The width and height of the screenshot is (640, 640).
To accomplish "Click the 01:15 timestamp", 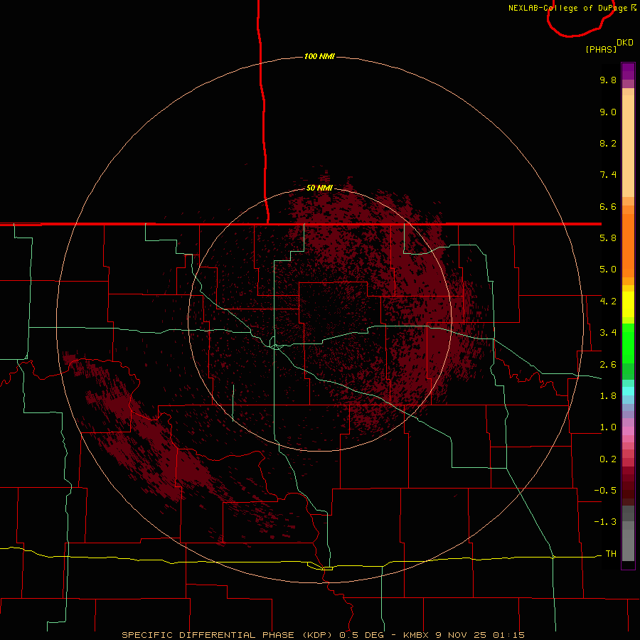I will (508, 635).
